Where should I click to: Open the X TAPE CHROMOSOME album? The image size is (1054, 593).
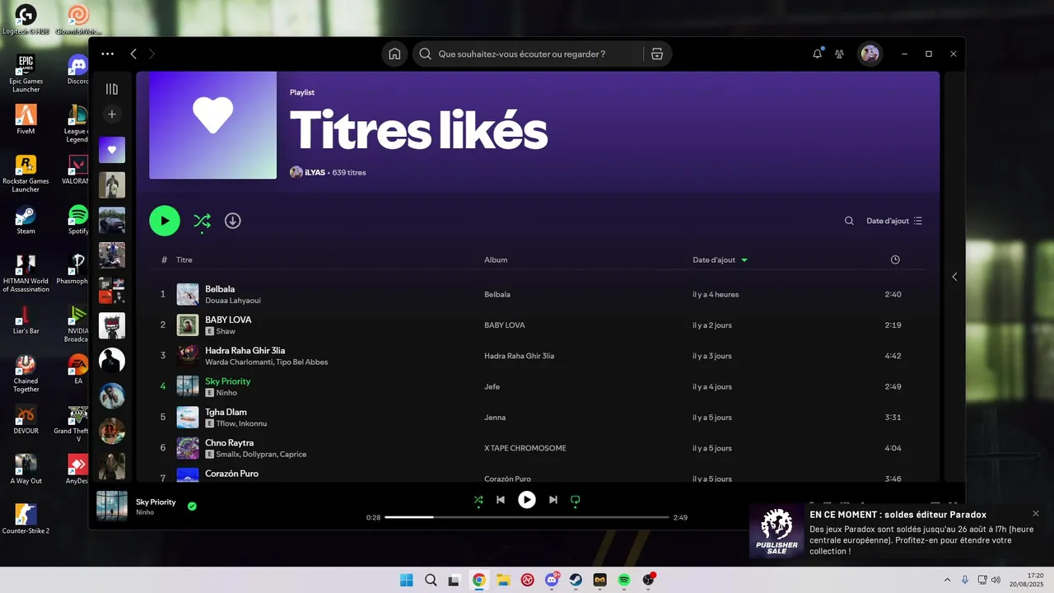click(x=525, y=448)
